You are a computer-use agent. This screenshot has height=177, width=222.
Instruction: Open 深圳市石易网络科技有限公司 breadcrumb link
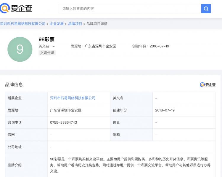pos(23,24)
